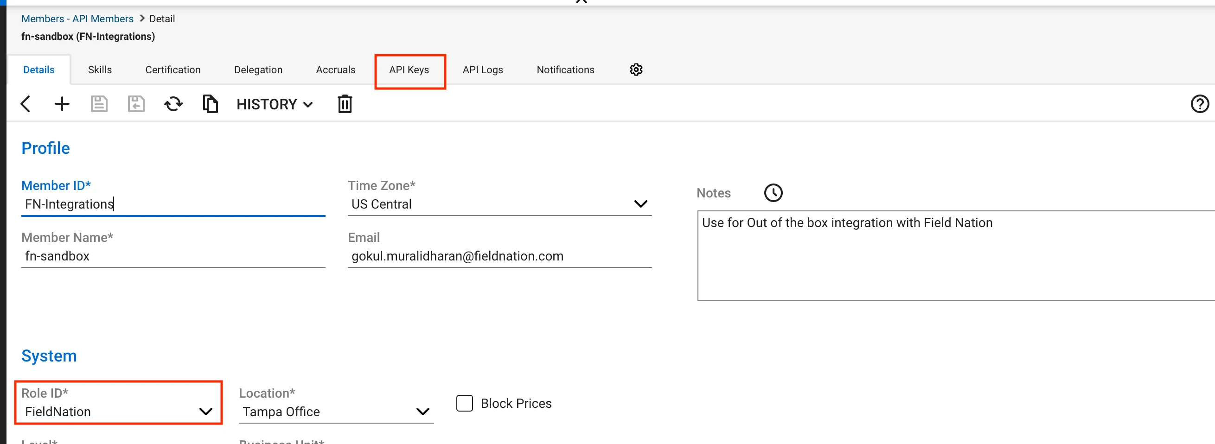Click the clock icon next to Notes
This screenshot has height=444, width=1215.
(x=773, y=193)
